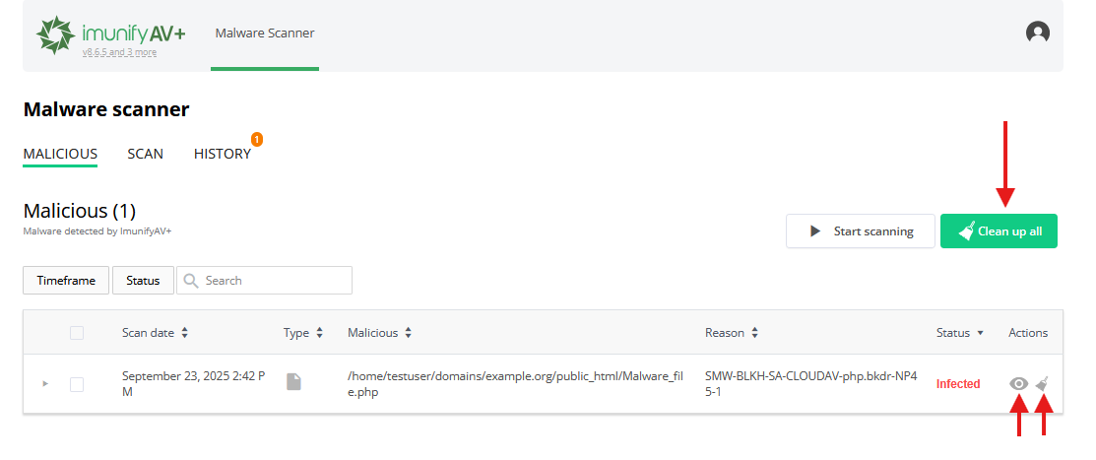Click the orange History notification badge
The image size is (1096, 460).
click(x=257, y=140)
